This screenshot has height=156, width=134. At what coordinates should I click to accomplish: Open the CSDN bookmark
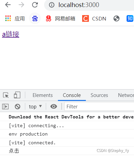94,18
